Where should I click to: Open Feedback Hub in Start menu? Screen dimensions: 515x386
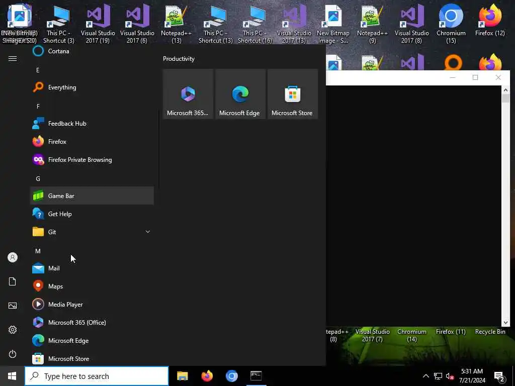(x=92, y=124)
